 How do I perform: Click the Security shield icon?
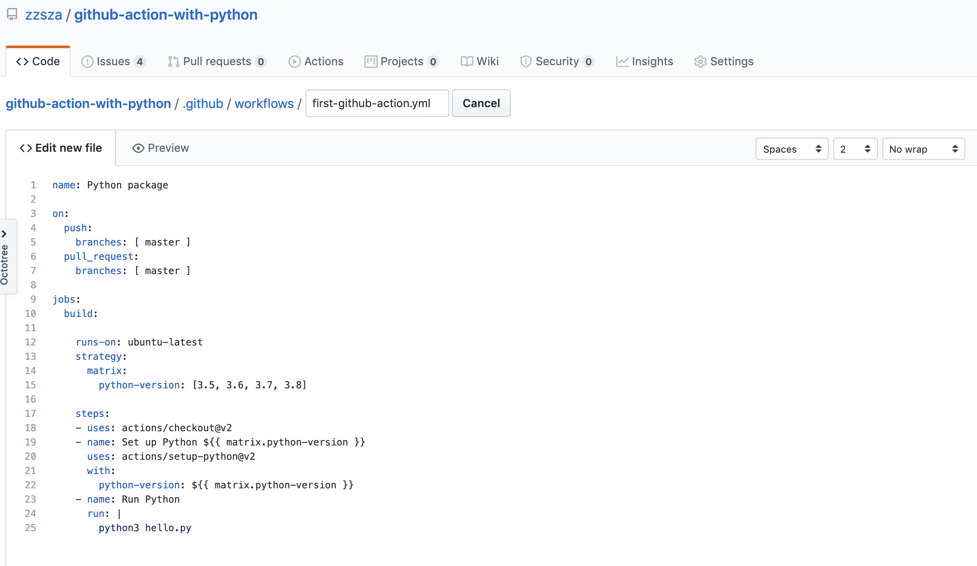pos(526,62)
